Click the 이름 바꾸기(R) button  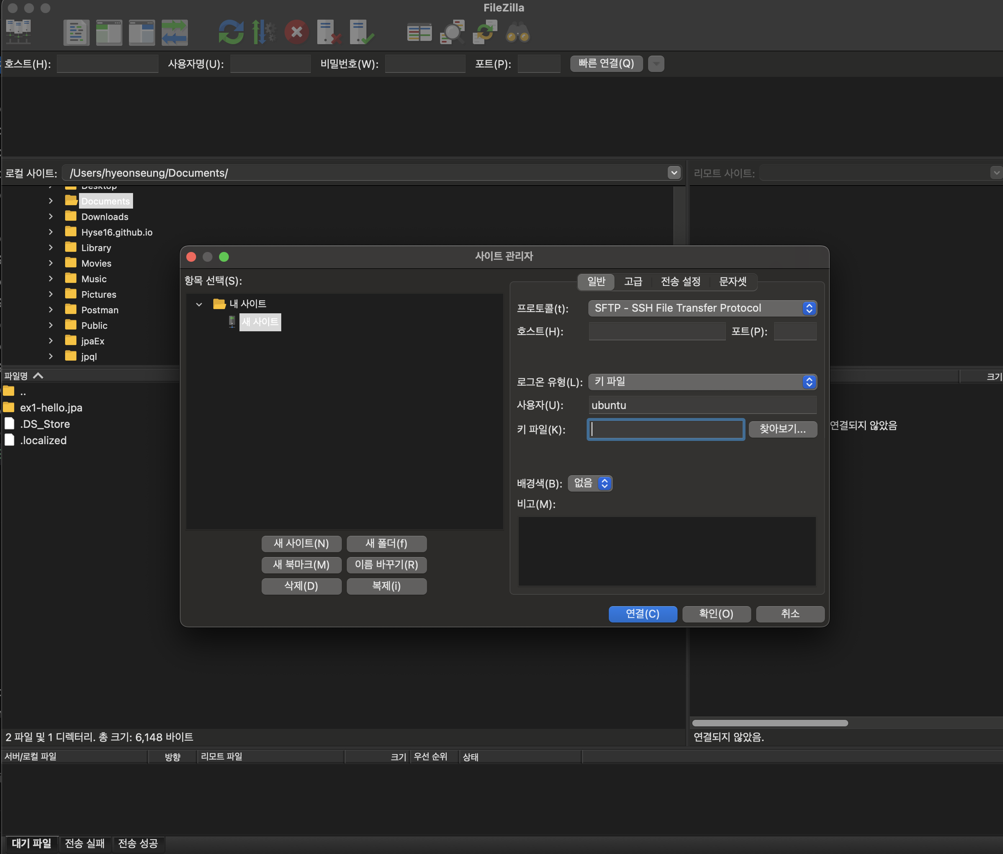386,565
